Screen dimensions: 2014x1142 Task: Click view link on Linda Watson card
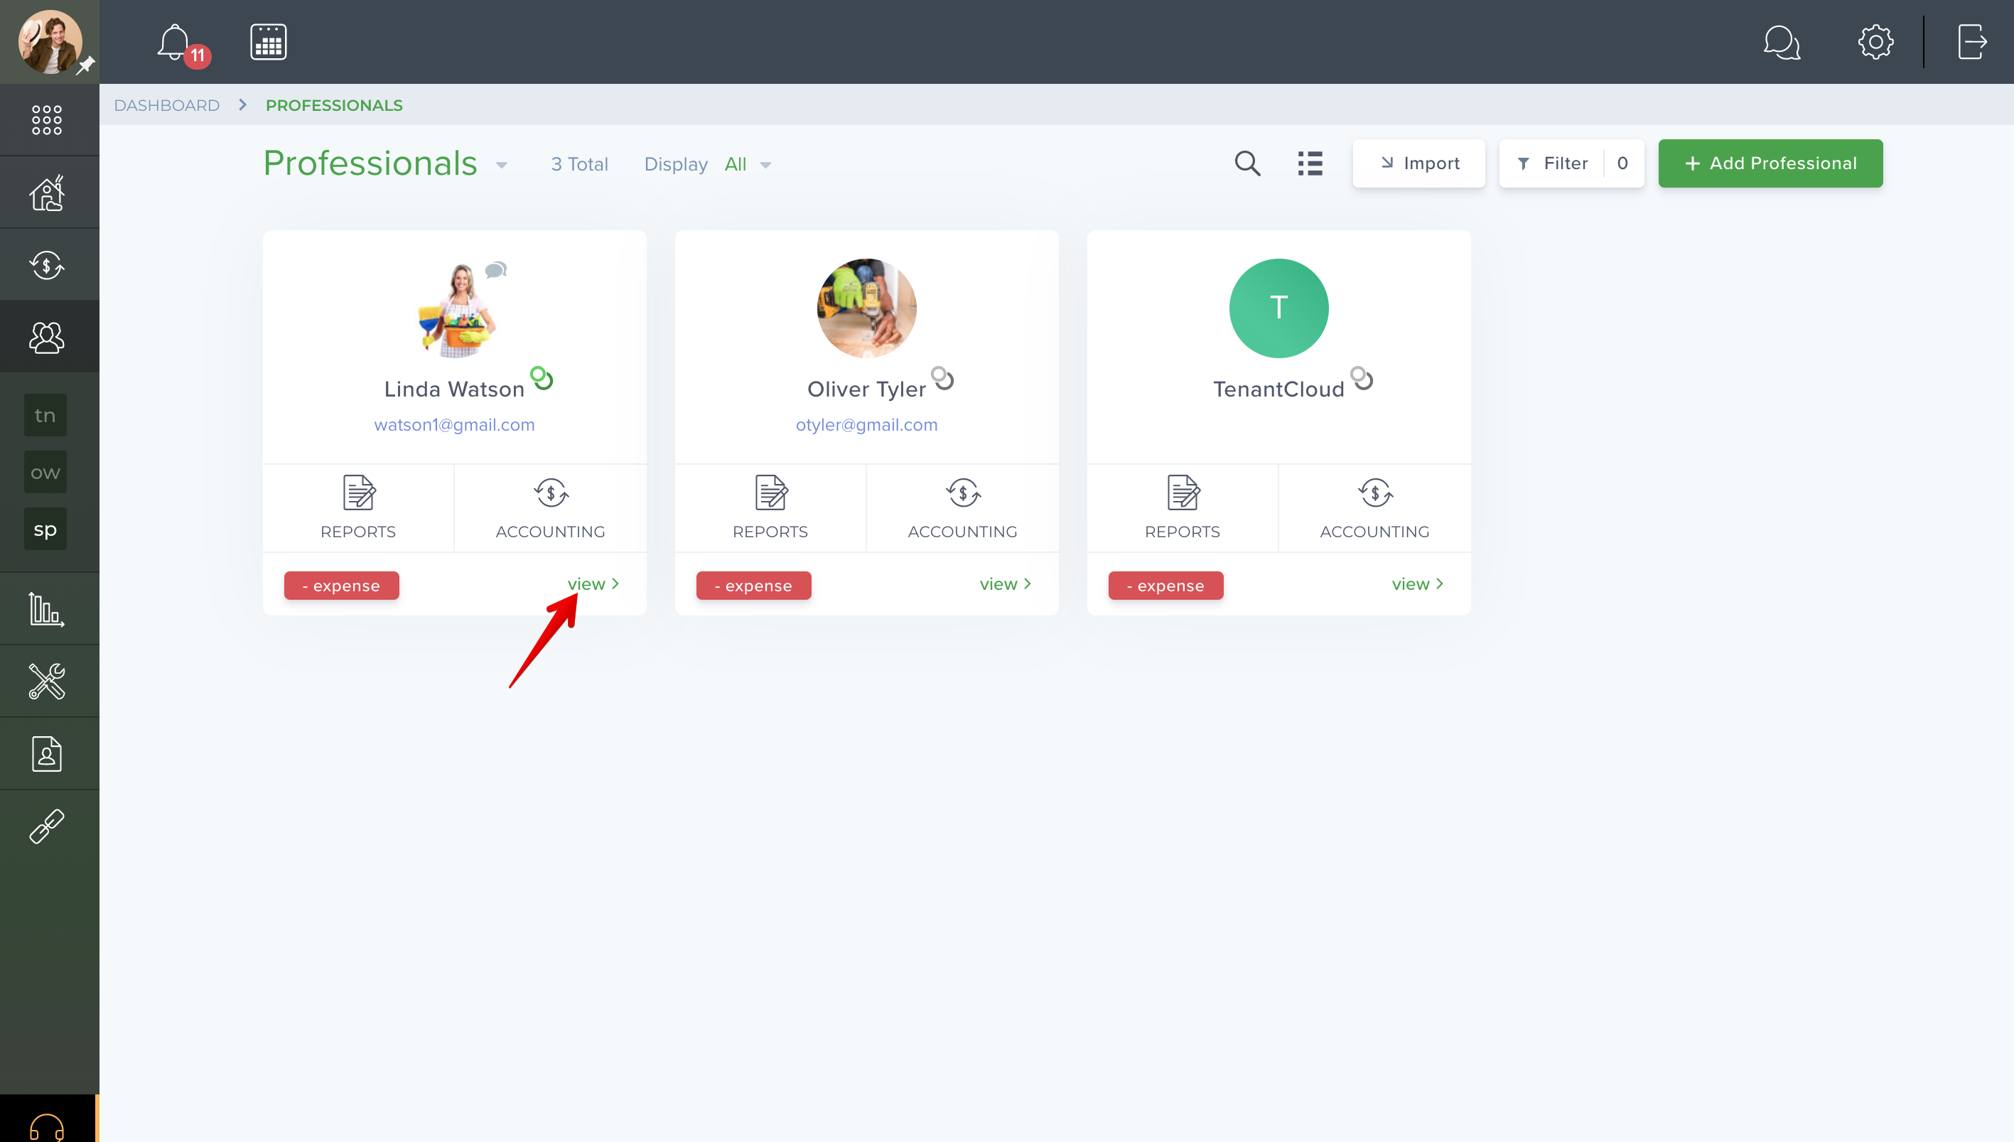593,583
